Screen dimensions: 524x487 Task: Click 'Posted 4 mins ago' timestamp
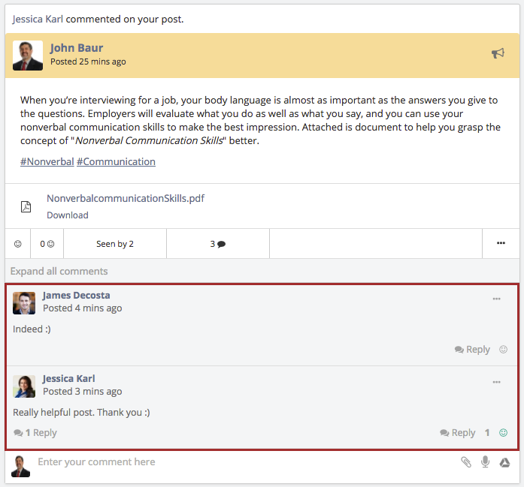point(83,308)
